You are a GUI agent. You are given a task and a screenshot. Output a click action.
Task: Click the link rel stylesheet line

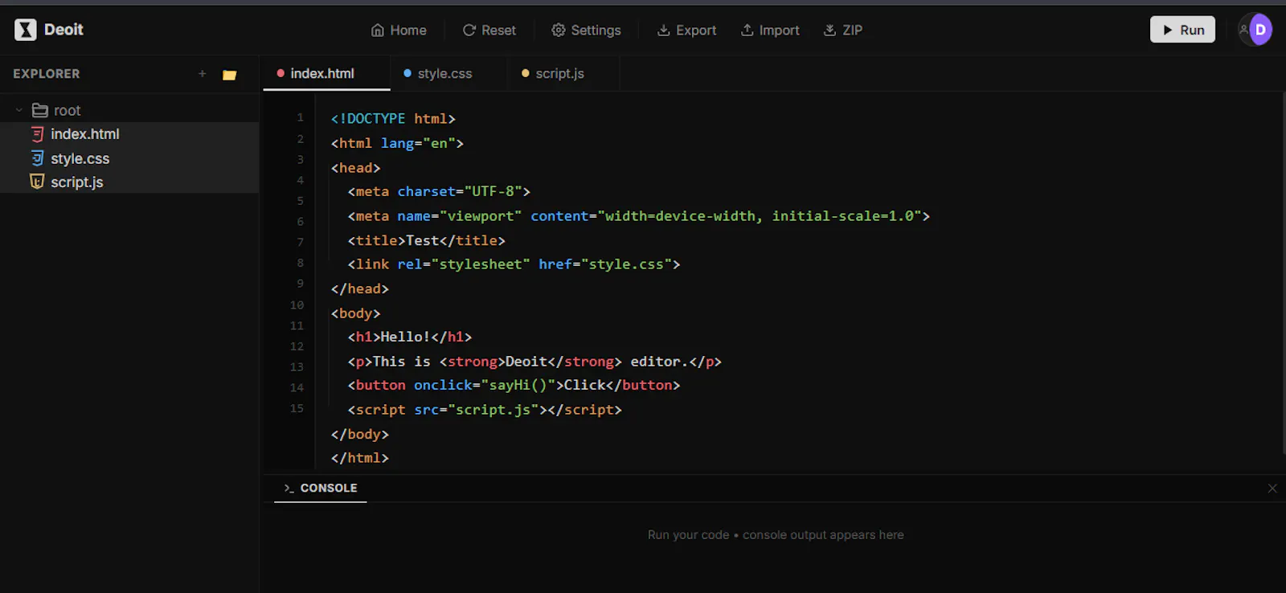(x=514, y=264)
